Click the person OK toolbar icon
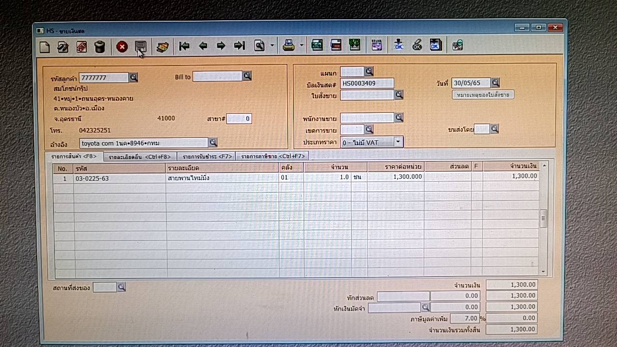The image size is (617, 347). click(399, 45)
